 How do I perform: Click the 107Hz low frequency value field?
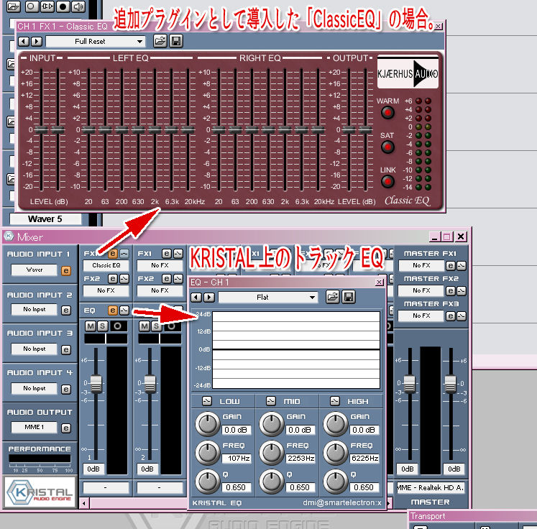point(237,458)
